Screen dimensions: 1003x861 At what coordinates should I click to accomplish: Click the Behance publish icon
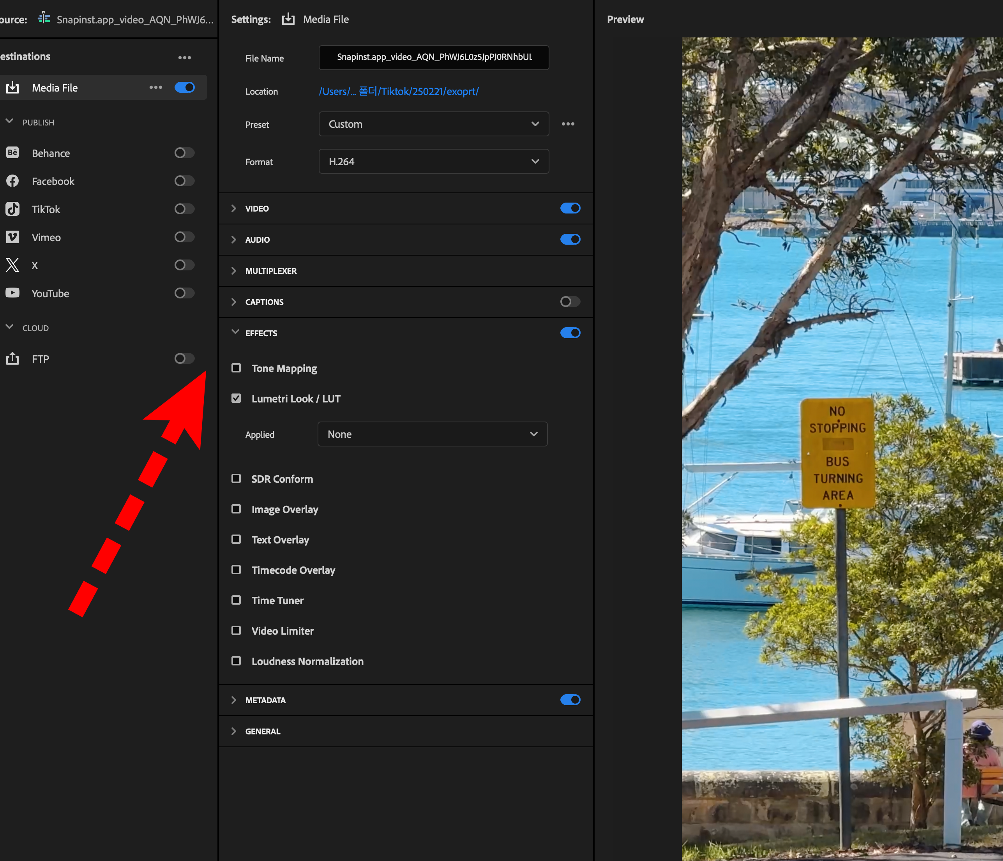[x=12, y=153]
